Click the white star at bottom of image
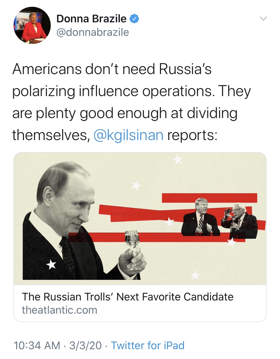Screen dimensions: 280x359 [195, 275]
